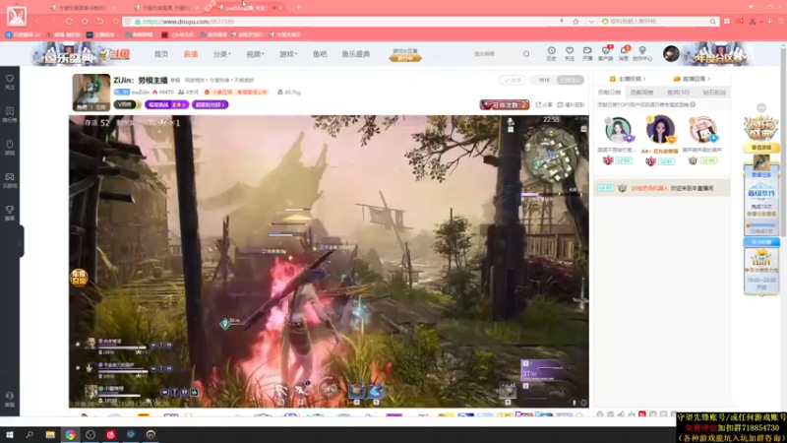This screenshot has height=443, width=787.
Task: Switch to the first browser tab
Action: [x=83, y=8]
